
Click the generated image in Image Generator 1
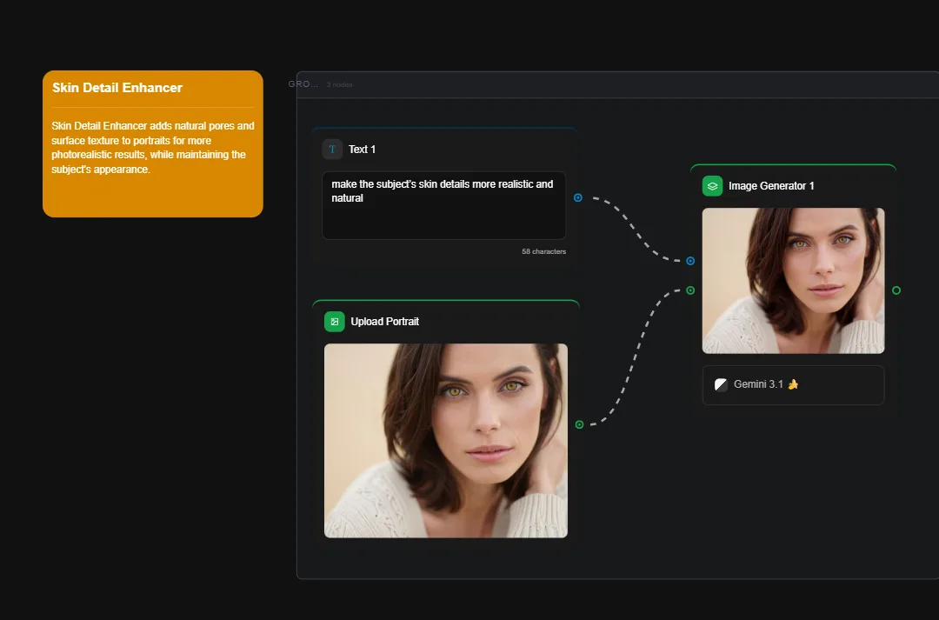point(793,281)
